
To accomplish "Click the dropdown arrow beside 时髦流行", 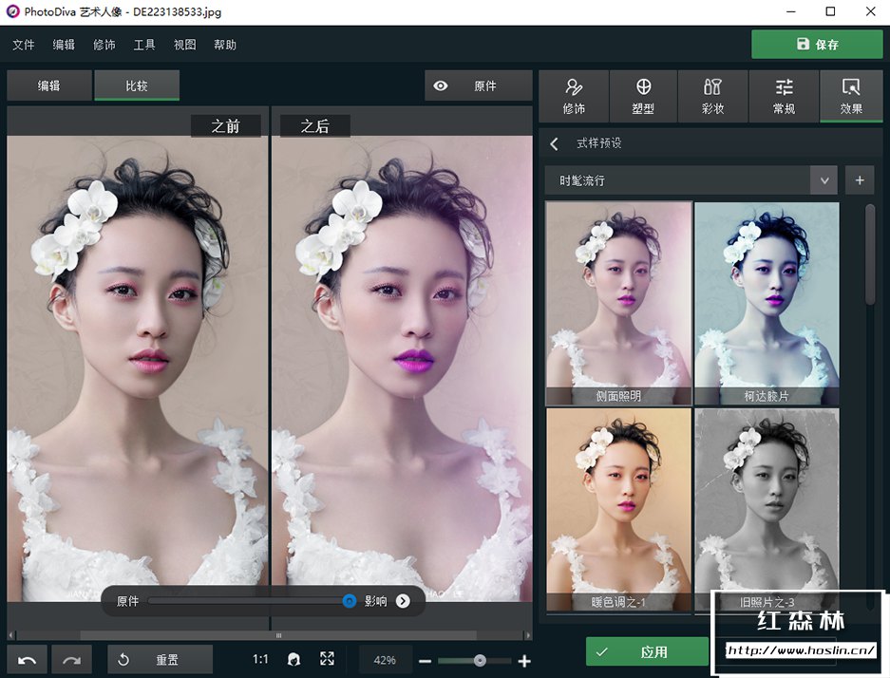I will click(x=824, y=180).
